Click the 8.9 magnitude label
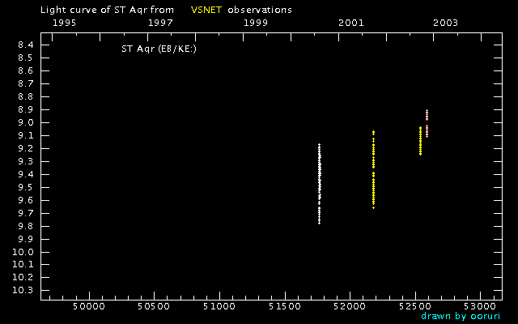Screen dimensions: 518x324 pos(26,110)
